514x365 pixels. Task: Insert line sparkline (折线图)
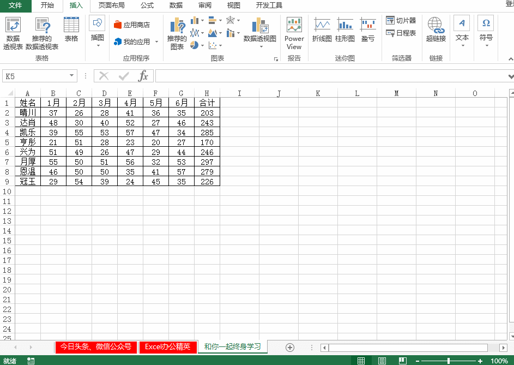click(322, 29)
